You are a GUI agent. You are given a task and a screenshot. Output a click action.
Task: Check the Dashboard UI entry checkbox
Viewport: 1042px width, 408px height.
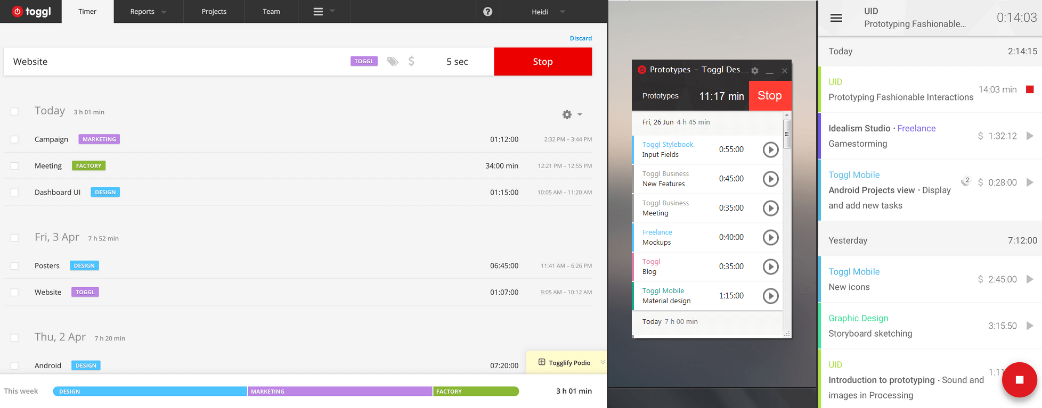pyautogui.click(x=14, y=193)
